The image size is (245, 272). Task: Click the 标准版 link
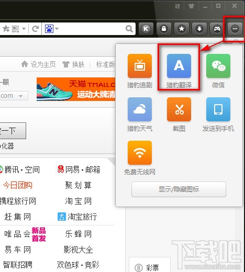point(106,64)
